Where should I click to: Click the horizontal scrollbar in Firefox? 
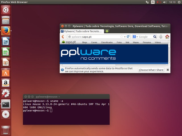[x=89, y=65]
